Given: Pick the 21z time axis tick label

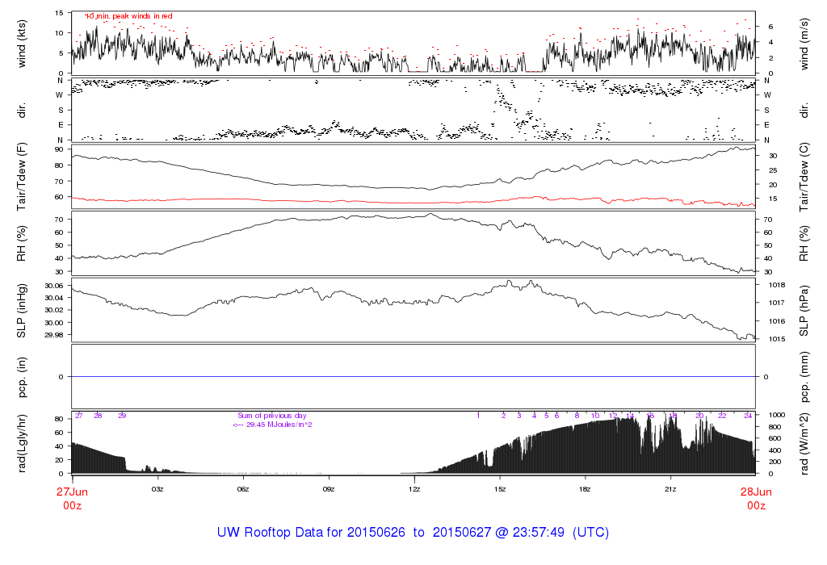Looking at the screenshot, I should 670,489.
